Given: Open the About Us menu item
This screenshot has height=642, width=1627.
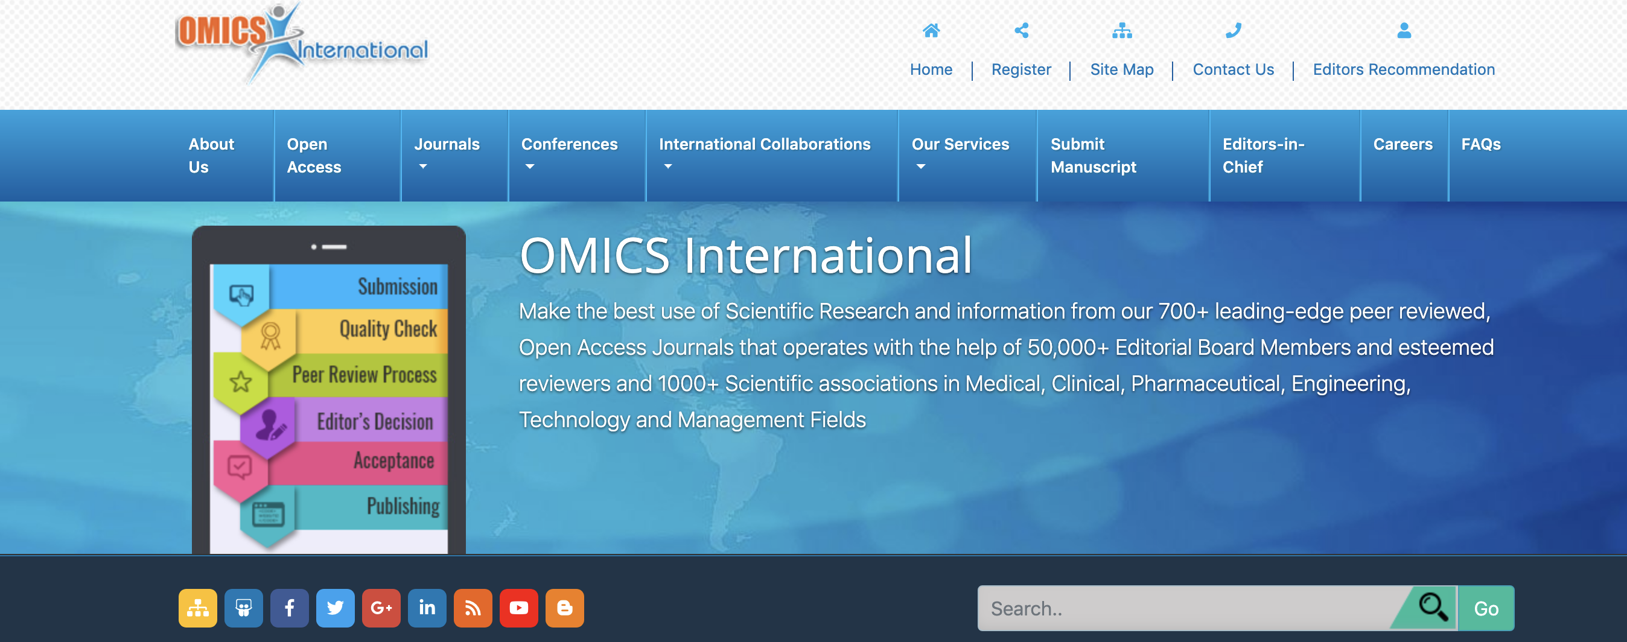Looking at the screenshot, I should [211, 155].
